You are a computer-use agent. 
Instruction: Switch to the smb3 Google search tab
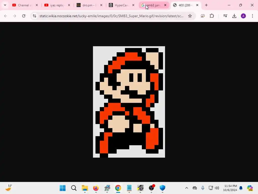coord(153,5)
